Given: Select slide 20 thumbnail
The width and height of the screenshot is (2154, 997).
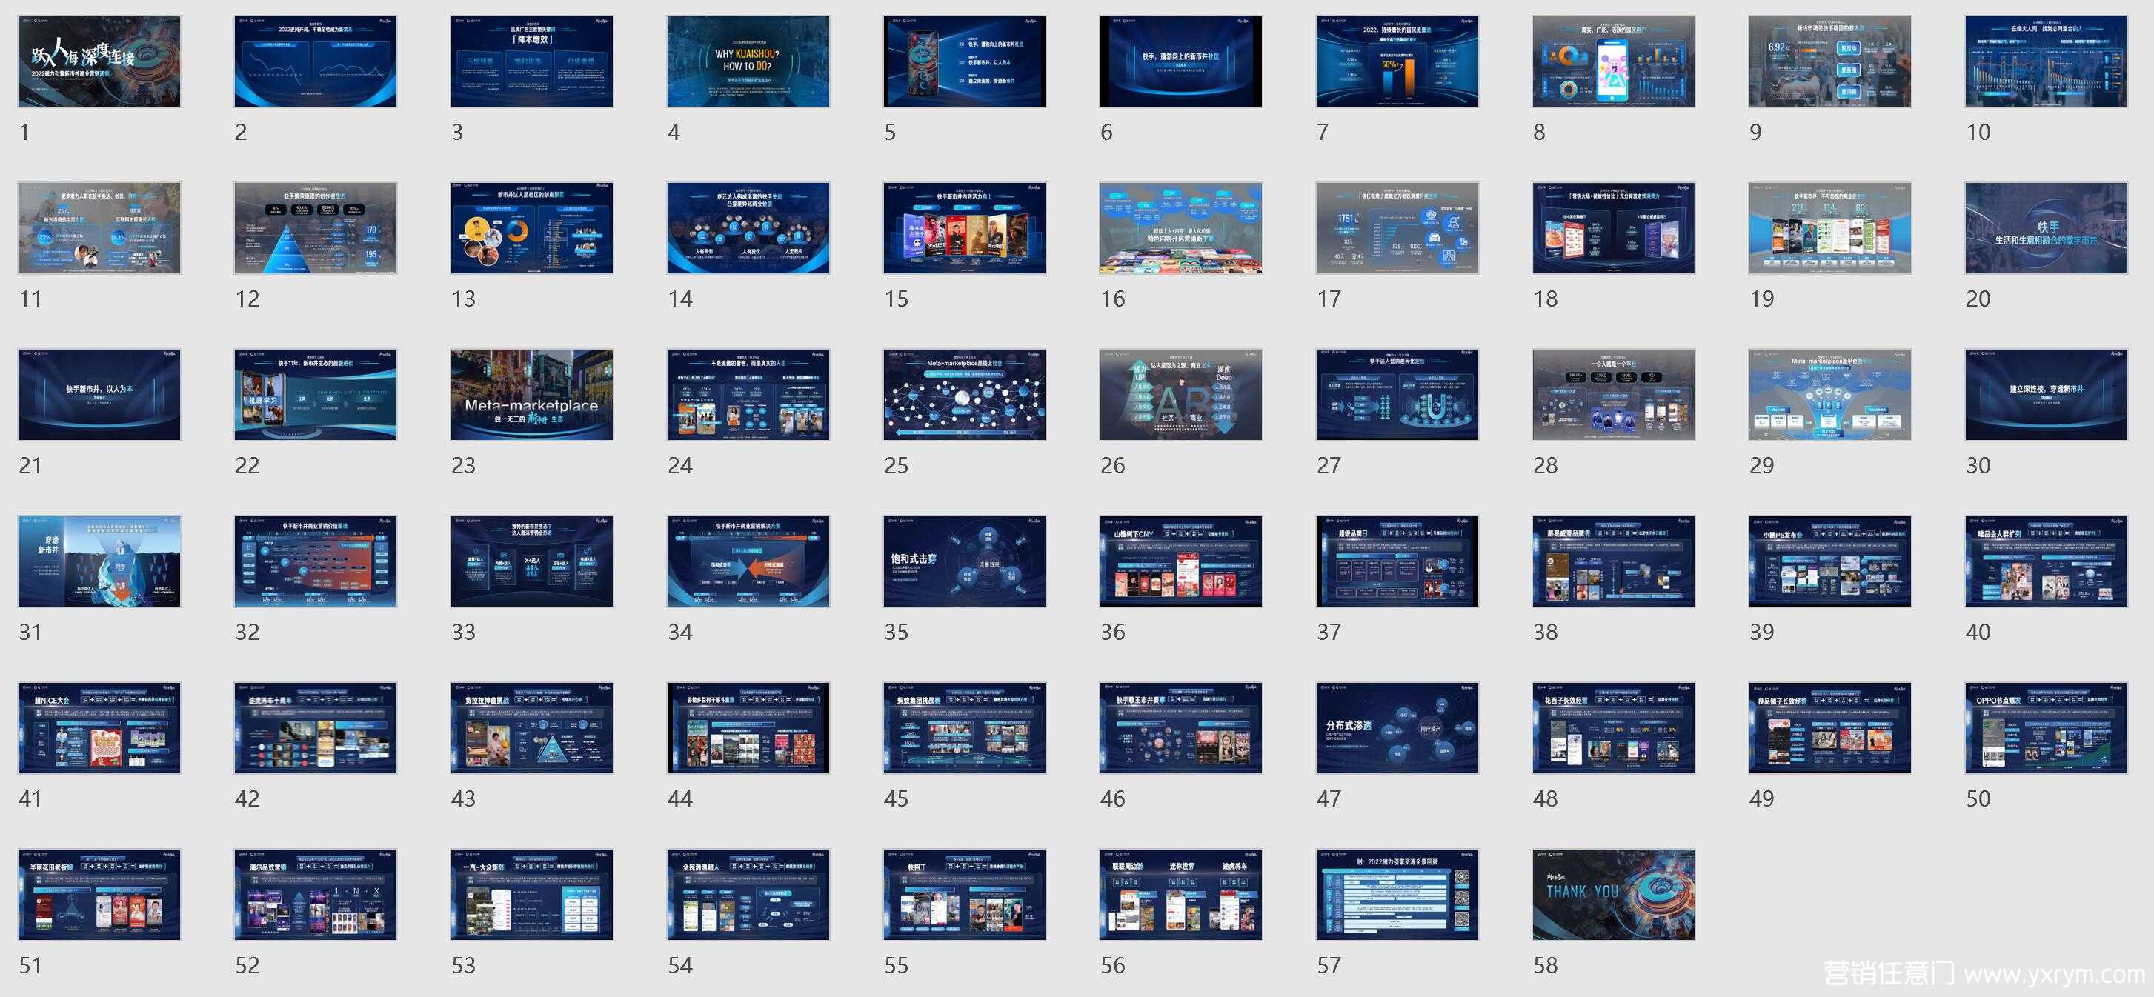Looking at the screenshot, I should pos(2046,228).
